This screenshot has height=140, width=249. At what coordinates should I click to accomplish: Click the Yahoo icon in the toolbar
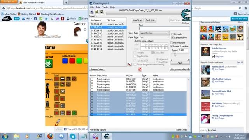click(x=57, y=19)
